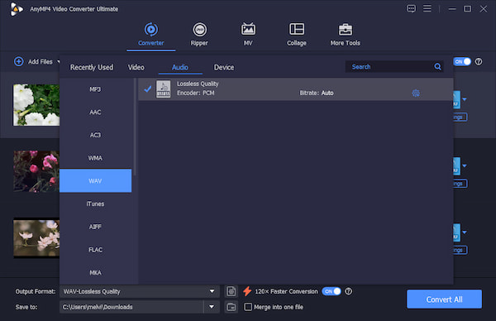Open the hamburger menu in title bar

[x=427, y=8]
